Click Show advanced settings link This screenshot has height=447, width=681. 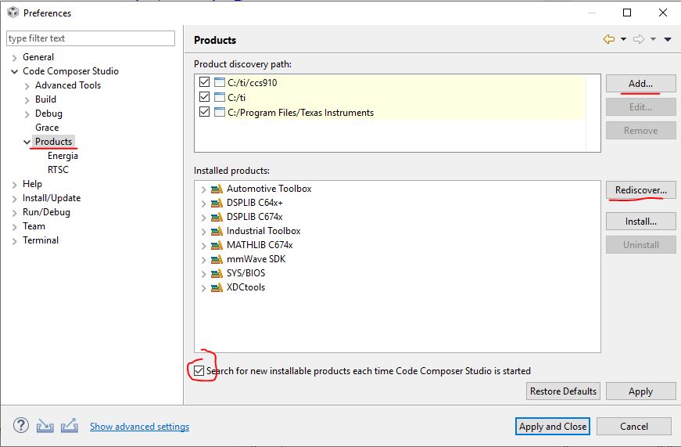[x=139, y=427]
